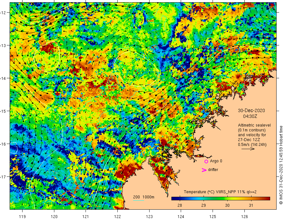
Task: Click the magenta Argo 0 circle marker
Action: click(x=206, y=161)
